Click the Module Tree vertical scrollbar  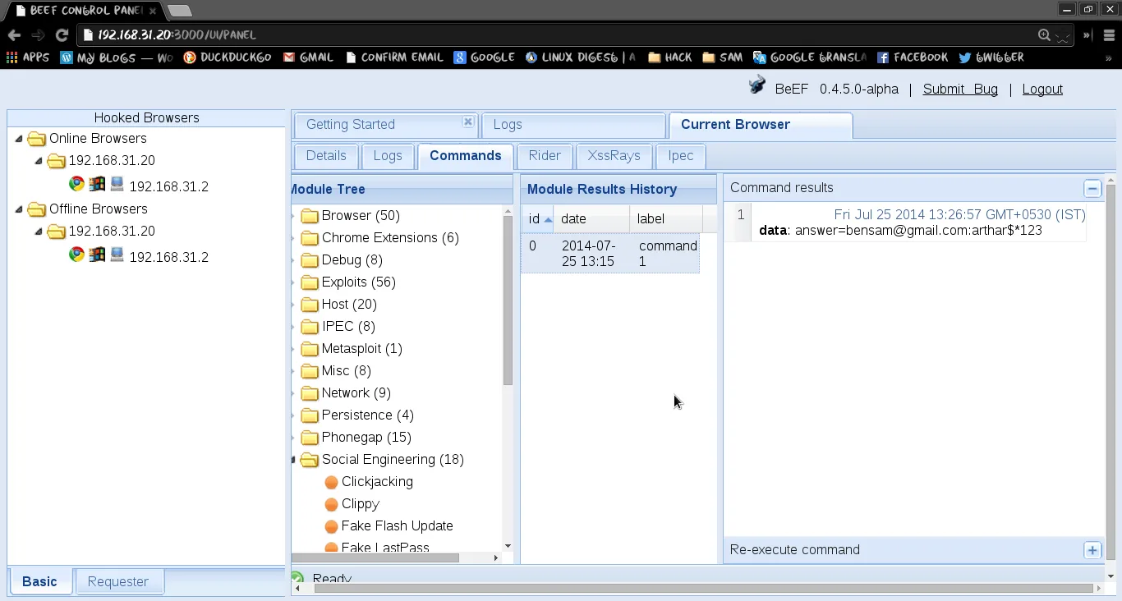[508, 300]
